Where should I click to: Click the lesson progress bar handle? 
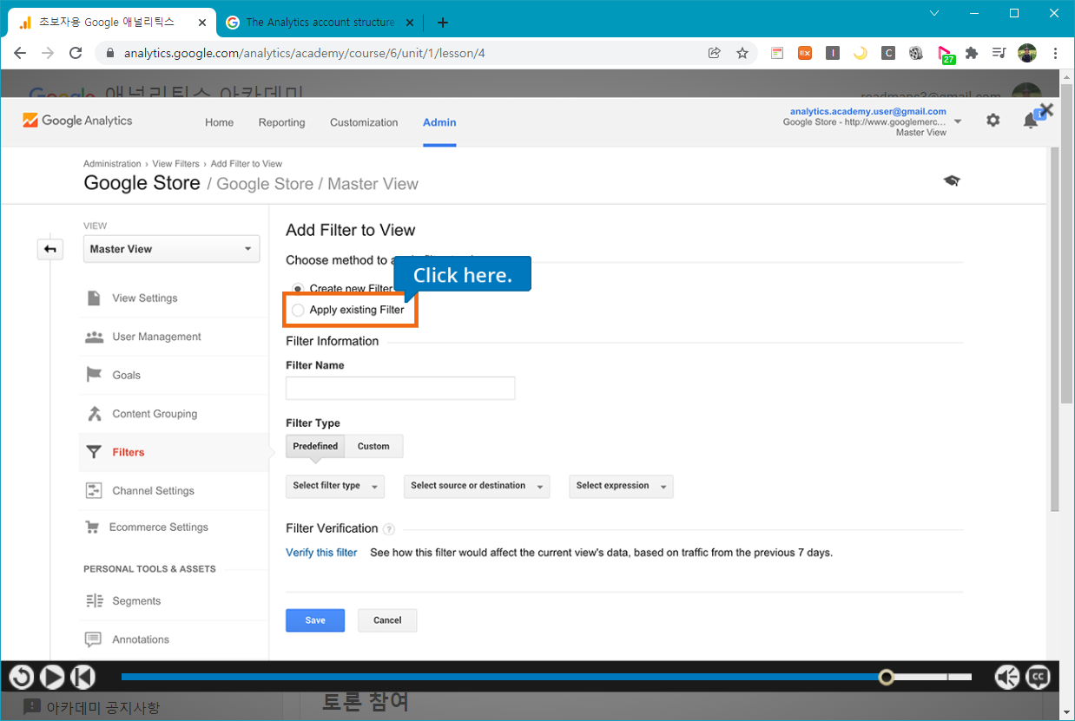tap(886, 677)
